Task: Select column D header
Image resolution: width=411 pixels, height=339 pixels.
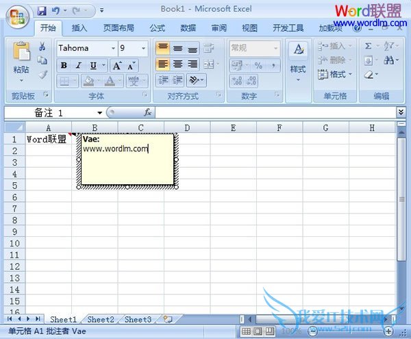Action: pos(187,128)
